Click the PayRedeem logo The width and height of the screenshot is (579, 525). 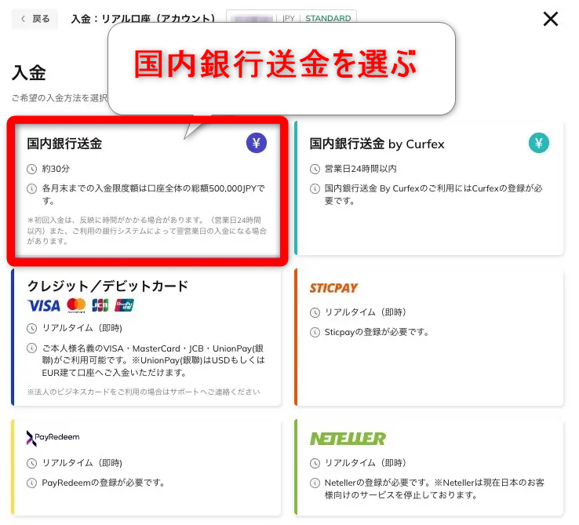53,437
